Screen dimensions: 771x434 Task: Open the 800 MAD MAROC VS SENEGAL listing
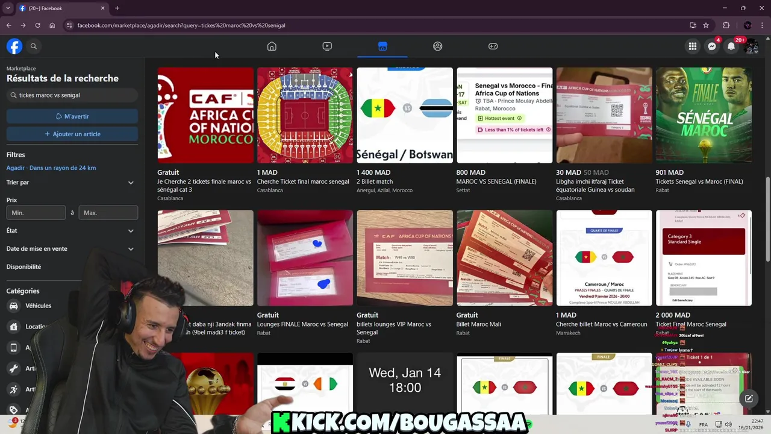tap(504, 130)
